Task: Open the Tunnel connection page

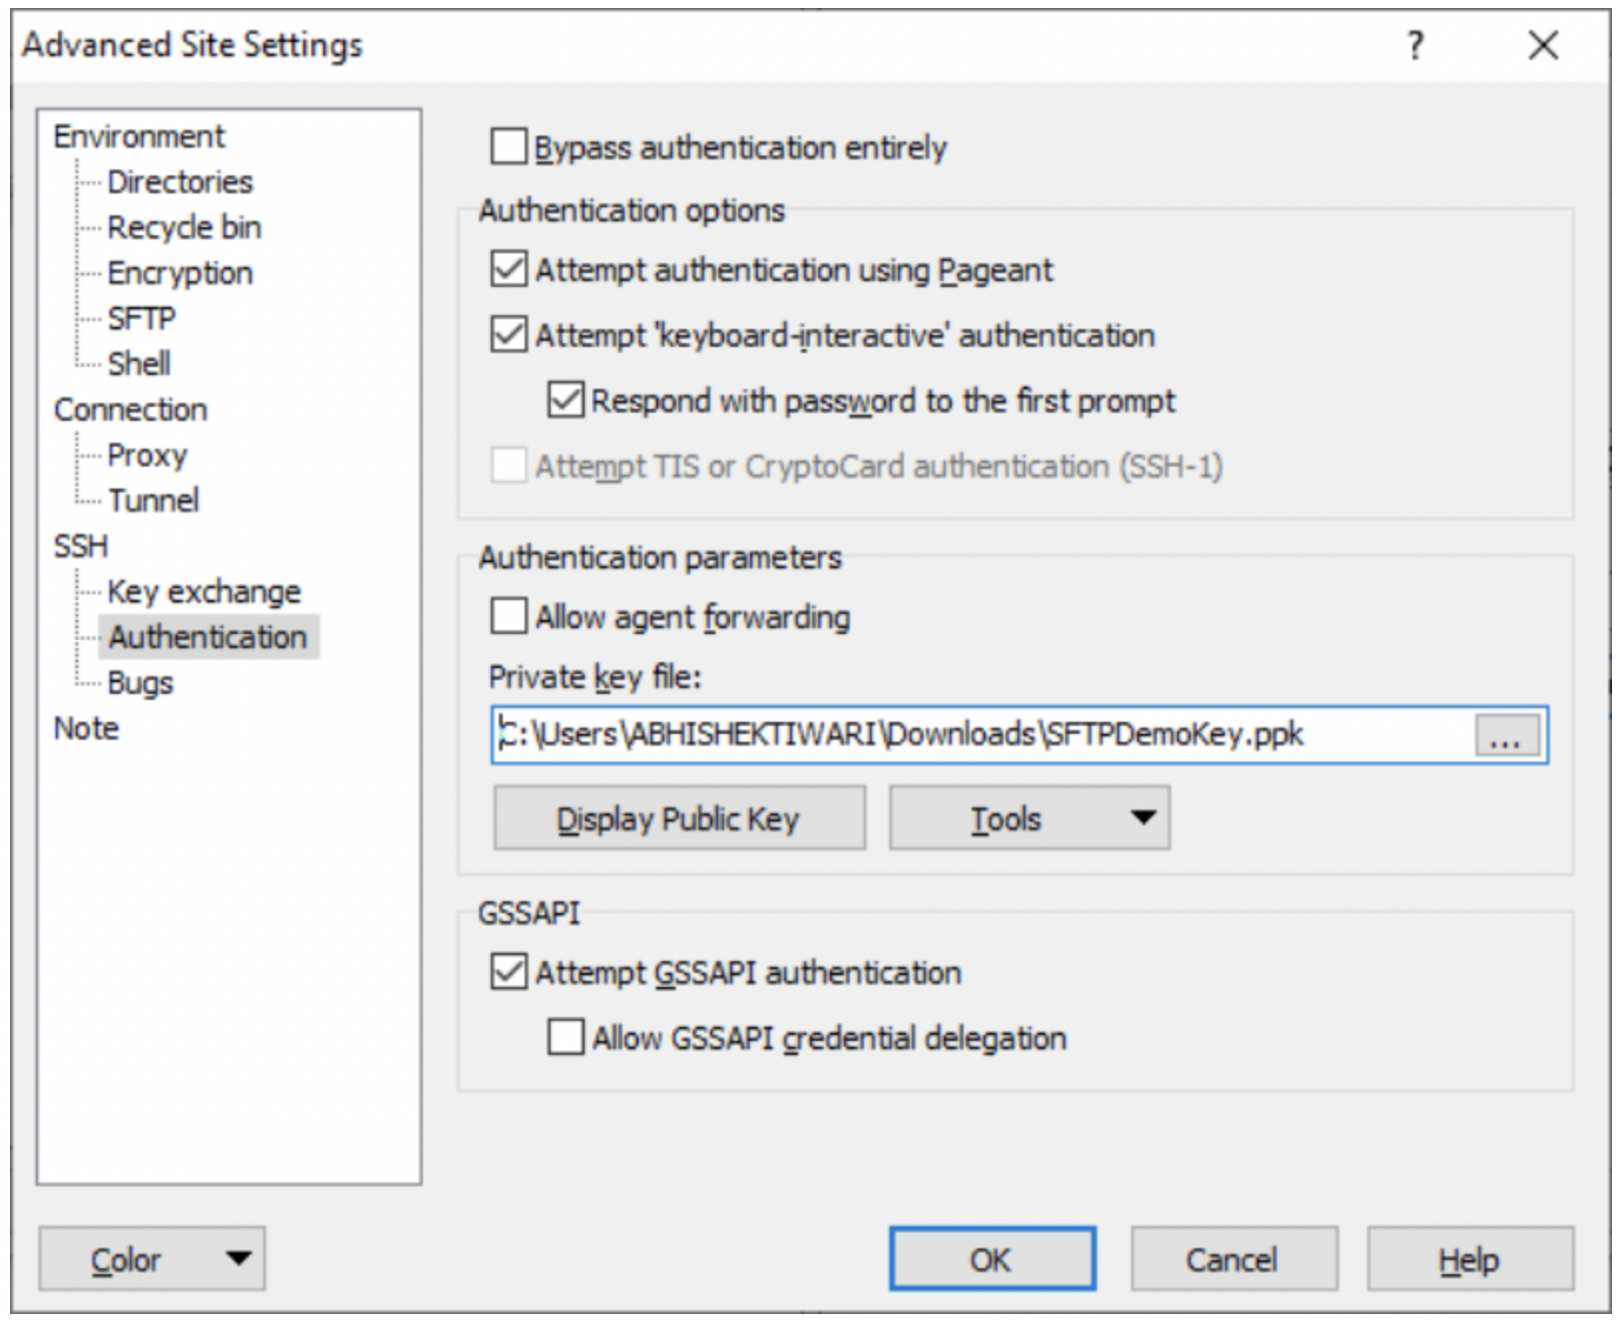Action: coord(153,499)
